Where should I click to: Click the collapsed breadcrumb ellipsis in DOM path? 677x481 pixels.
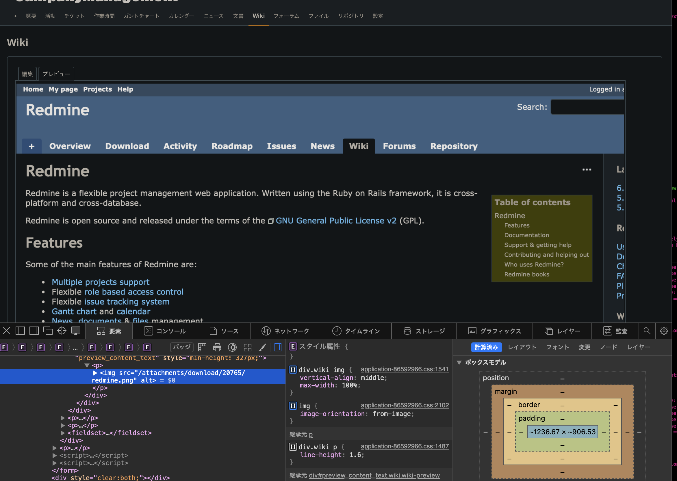pyautogui.click(x=75, y=347)
